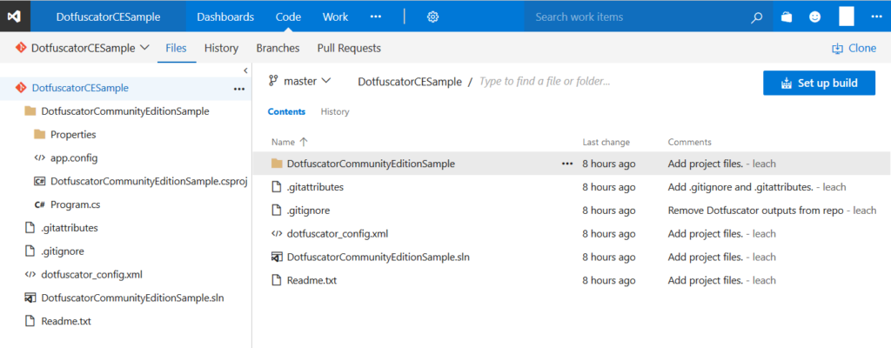This screenshot has height=348, width=891.
Task: Sort the list by Name column
Action: point(290,142)
